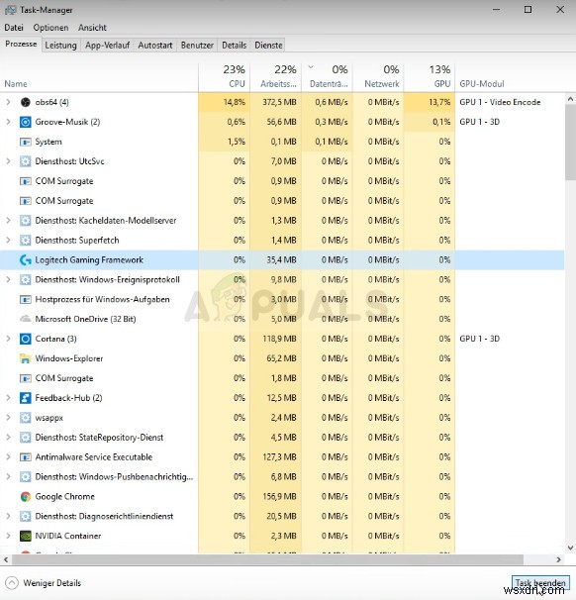This screenshot has height=600, width=576.
Task: Expand Diensthost: Superfetch entry
Action: click(x=8, y=241)
